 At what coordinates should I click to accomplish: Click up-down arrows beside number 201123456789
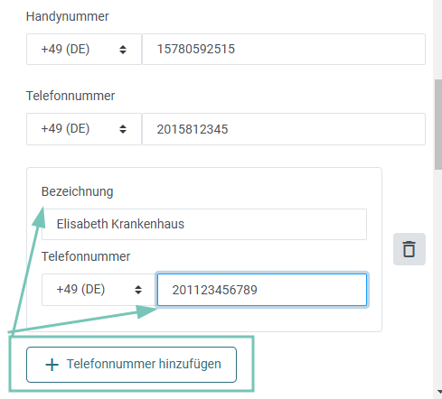click(138, 290)
